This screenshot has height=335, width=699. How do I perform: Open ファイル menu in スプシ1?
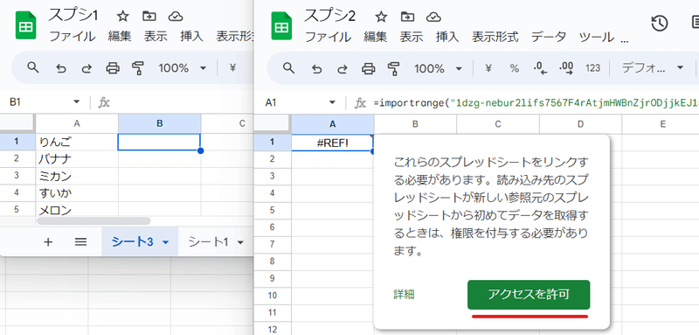[x=72, y=37]
